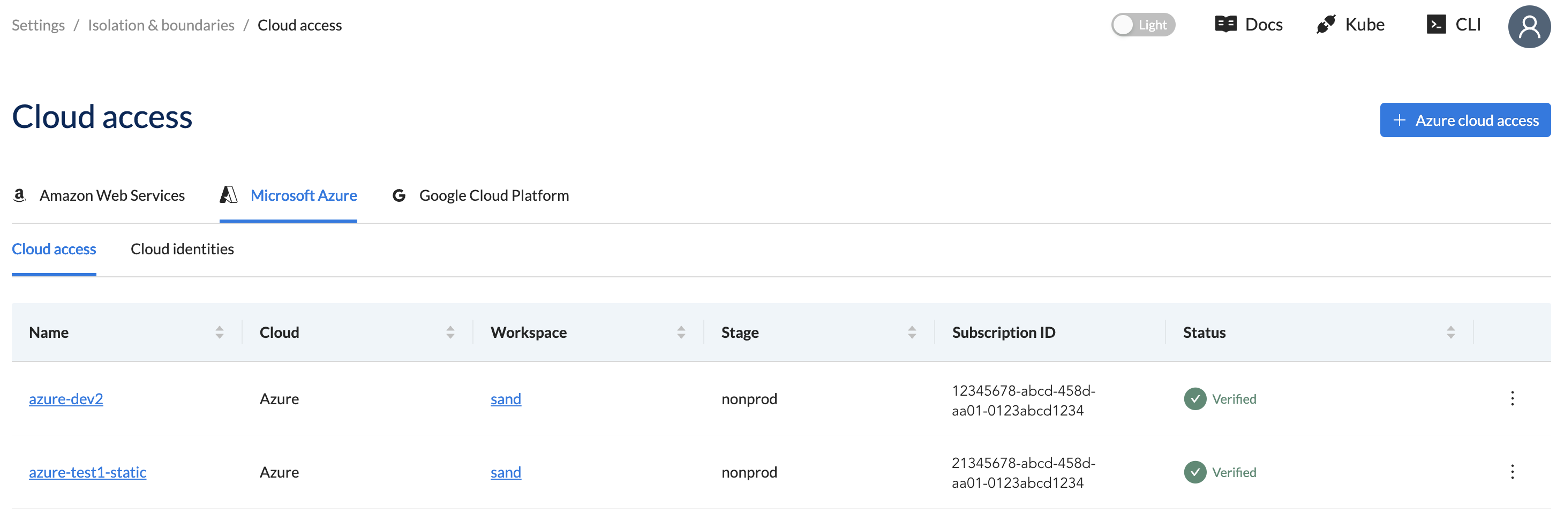The image size is (1564, 529).
Task: Click Verified status text for azure-test1-static
Action: click(1234, 472)
